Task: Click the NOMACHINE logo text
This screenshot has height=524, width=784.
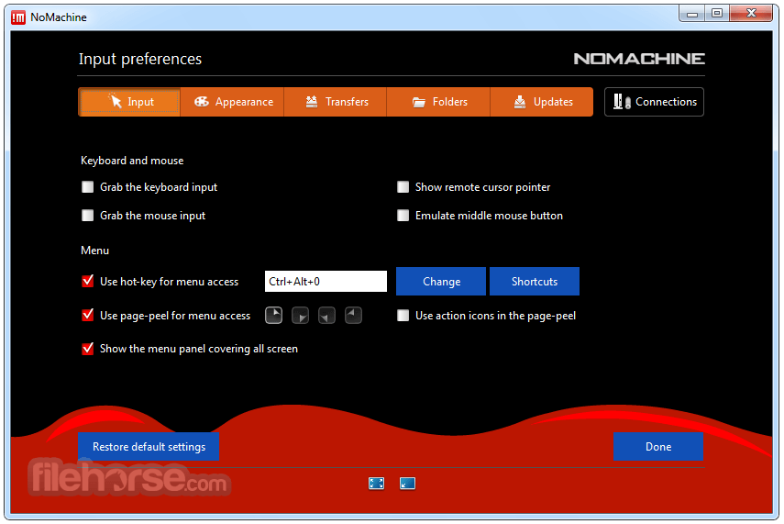Action: click(x=639, y=59)
